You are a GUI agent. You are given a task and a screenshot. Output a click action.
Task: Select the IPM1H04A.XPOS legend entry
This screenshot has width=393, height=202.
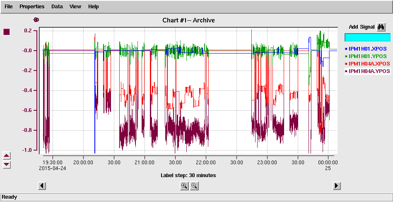[368, 64]
